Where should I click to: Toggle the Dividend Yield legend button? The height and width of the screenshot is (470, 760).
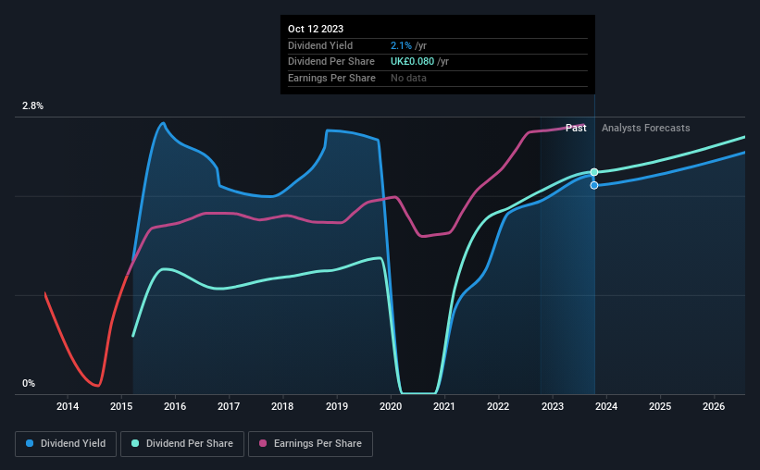[x=66, y=444]
